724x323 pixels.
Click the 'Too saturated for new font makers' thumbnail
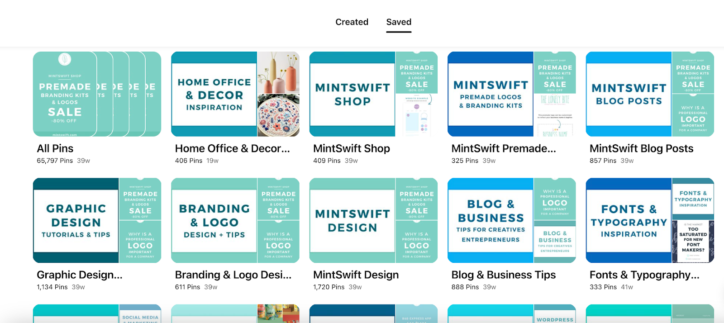pos(693,242)
